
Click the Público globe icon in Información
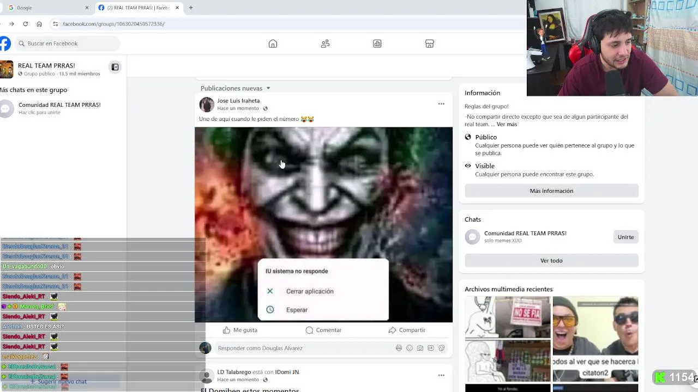468,137
